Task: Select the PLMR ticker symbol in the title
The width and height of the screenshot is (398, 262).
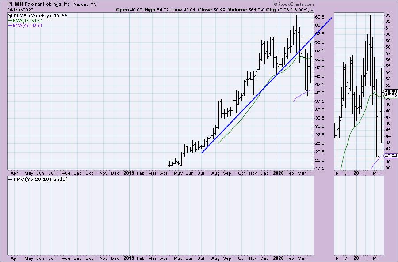Action: point(15,4)
